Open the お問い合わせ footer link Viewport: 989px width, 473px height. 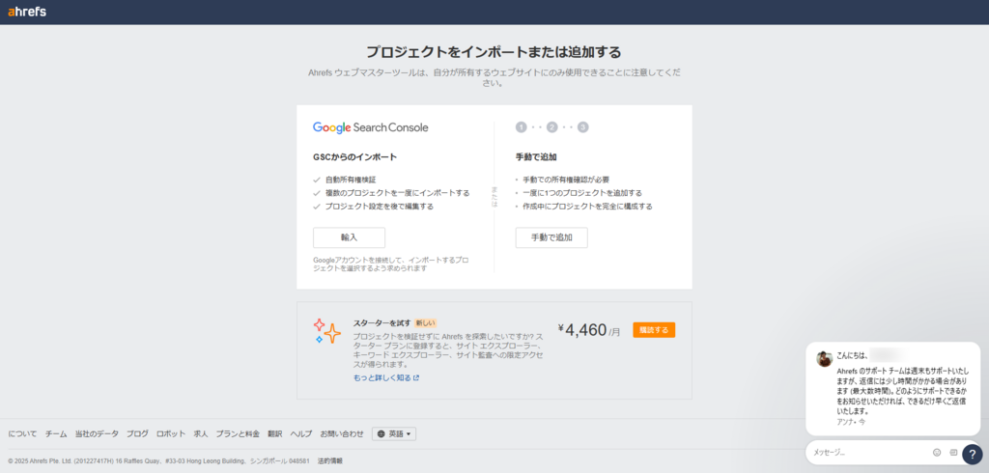342,433
